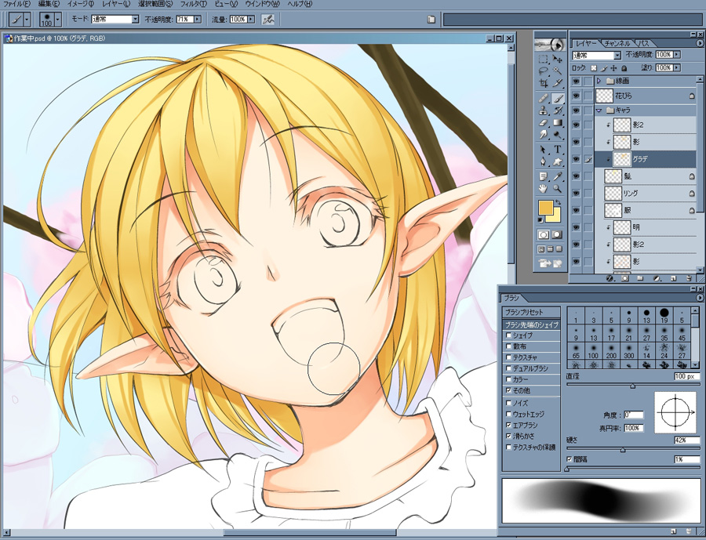
Task: Enable airbrush icon in options bar
Action: (267, 19)
